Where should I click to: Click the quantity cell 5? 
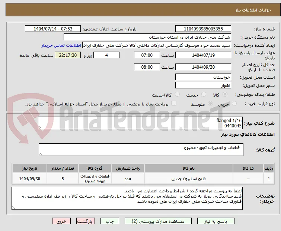pyautogui.click(x=63, y=179)
